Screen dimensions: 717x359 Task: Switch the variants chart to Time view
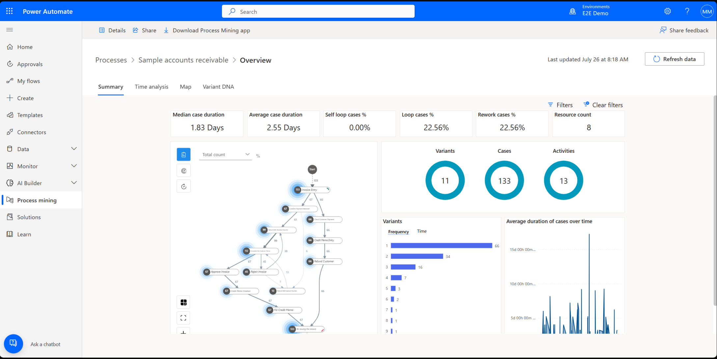422,231
